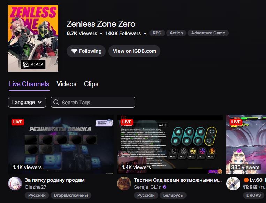Click the heart icon in Following button

coord(74,51)
